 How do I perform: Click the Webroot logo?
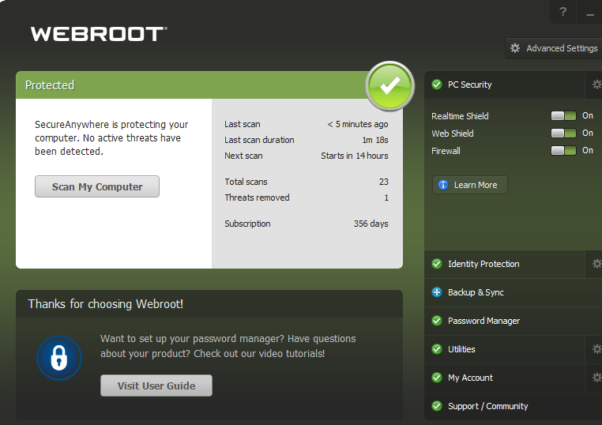99,34
